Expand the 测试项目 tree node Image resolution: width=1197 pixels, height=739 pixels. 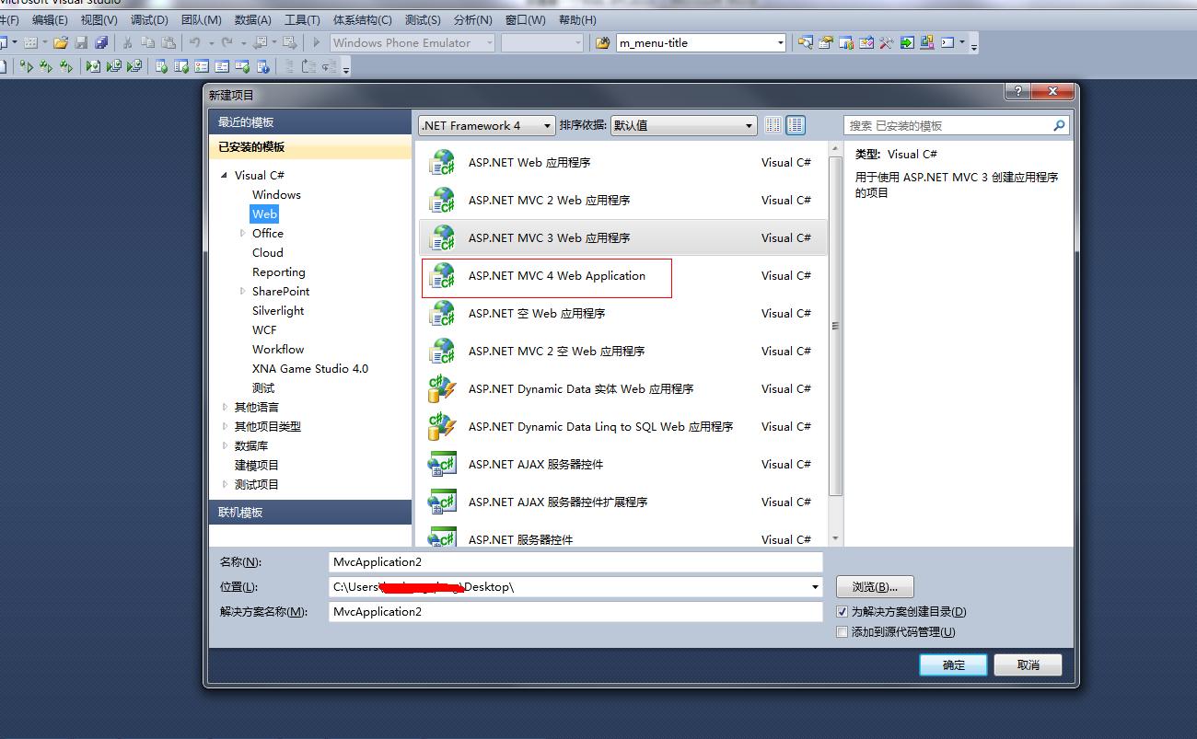point(225,485)
